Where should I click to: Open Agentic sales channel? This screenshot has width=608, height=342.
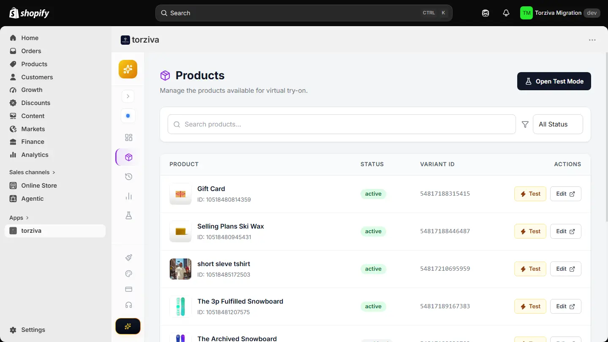coord(55,199)
